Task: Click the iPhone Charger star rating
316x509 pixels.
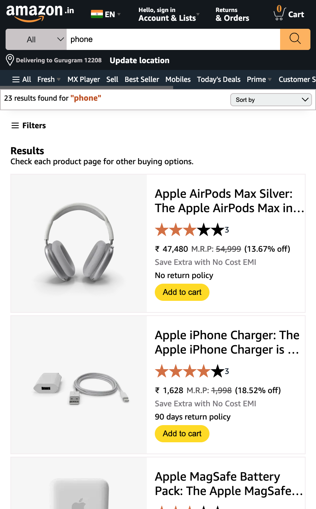Action: 190,371
